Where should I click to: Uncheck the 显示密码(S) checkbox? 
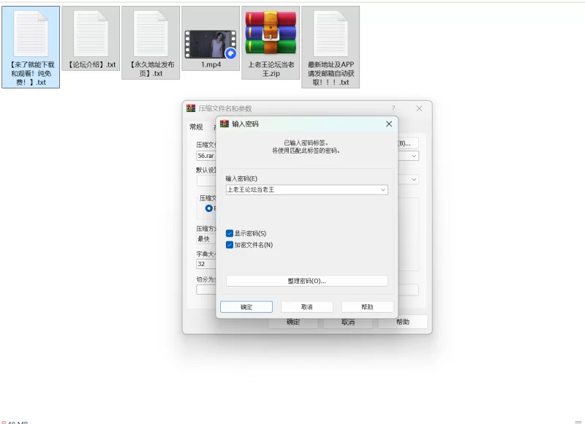230,233
